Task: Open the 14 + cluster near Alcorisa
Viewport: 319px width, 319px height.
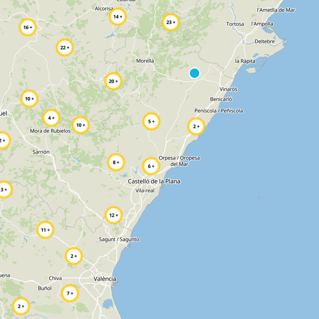Action: [118, 17]
